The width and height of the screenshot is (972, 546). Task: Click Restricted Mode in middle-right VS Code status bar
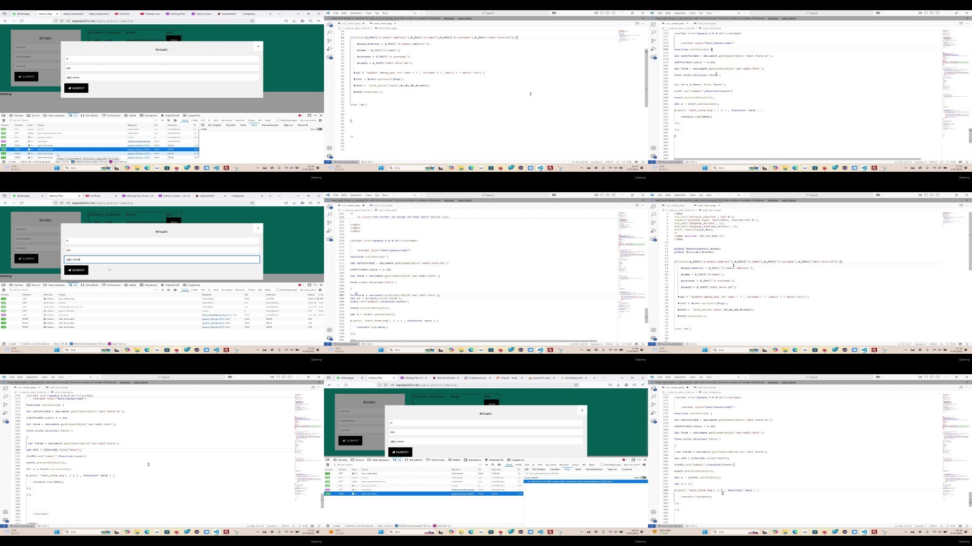coord(670,344)
